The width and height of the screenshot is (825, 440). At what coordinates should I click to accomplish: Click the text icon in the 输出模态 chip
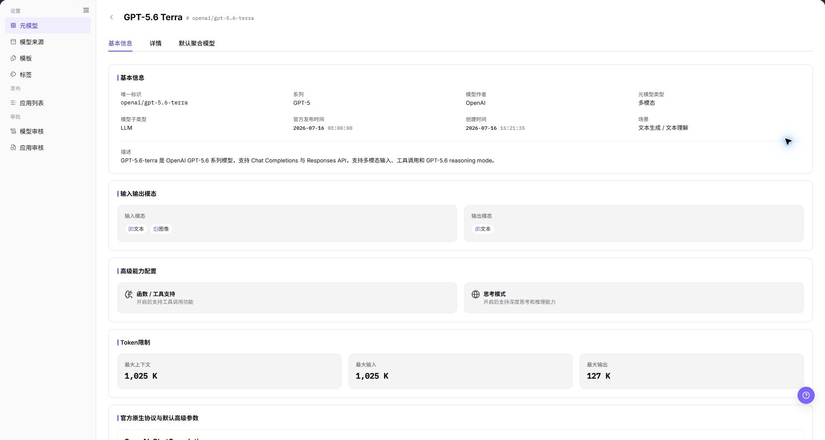tap(477, 229)
